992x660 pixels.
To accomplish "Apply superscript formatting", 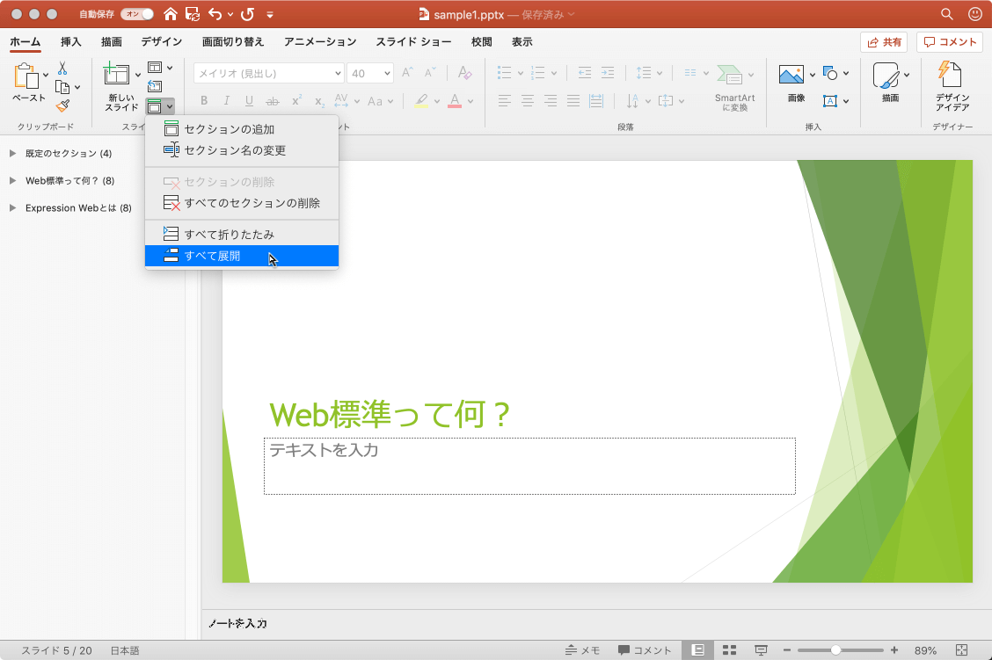I will (x=296, y=100).
